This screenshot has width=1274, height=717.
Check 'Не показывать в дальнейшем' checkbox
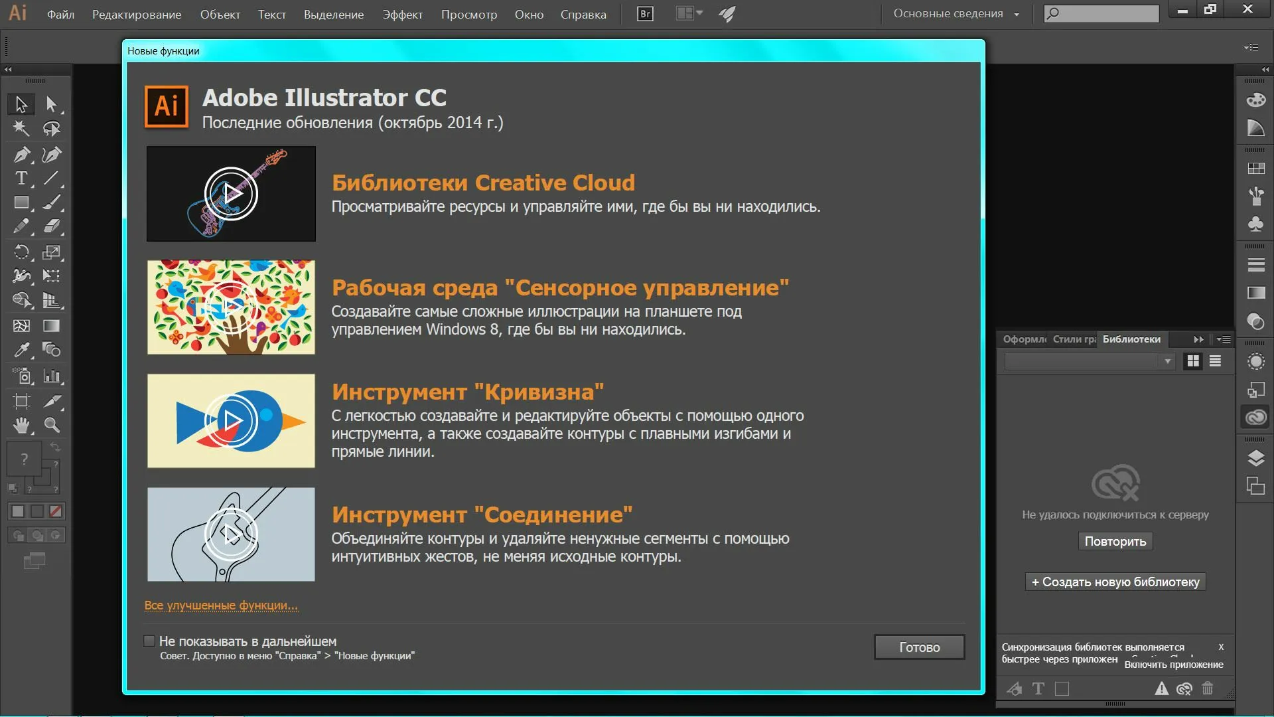point(149,641)
